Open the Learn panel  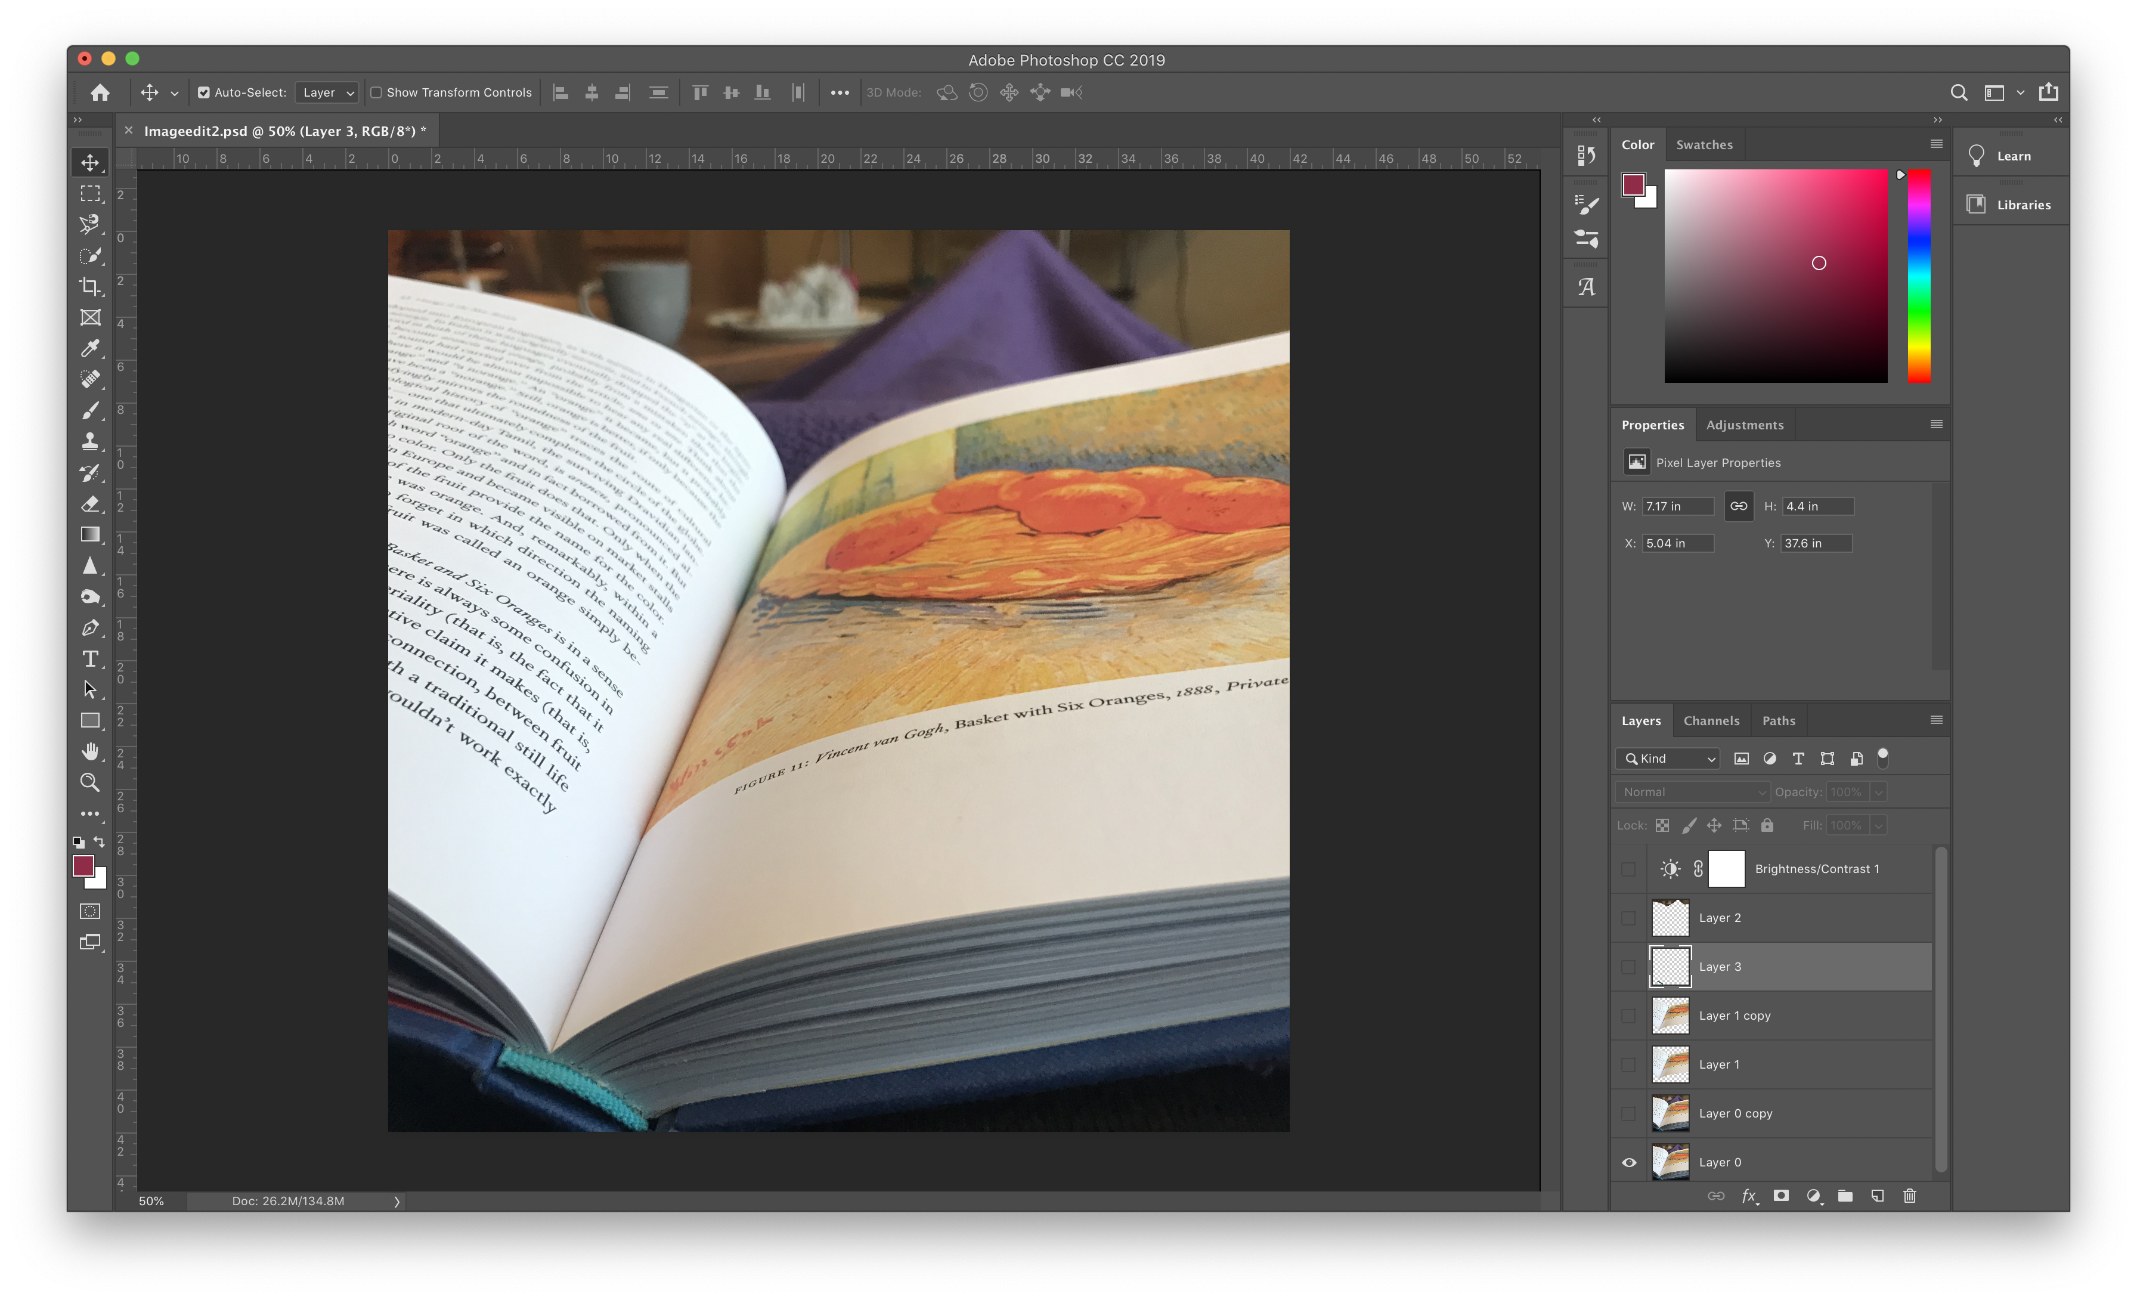(x=2011, y=156)
